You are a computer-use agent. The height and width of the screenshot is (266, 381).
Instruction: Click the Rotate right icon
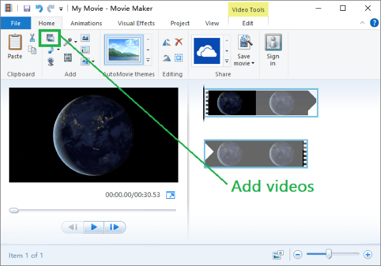[166, 58]
